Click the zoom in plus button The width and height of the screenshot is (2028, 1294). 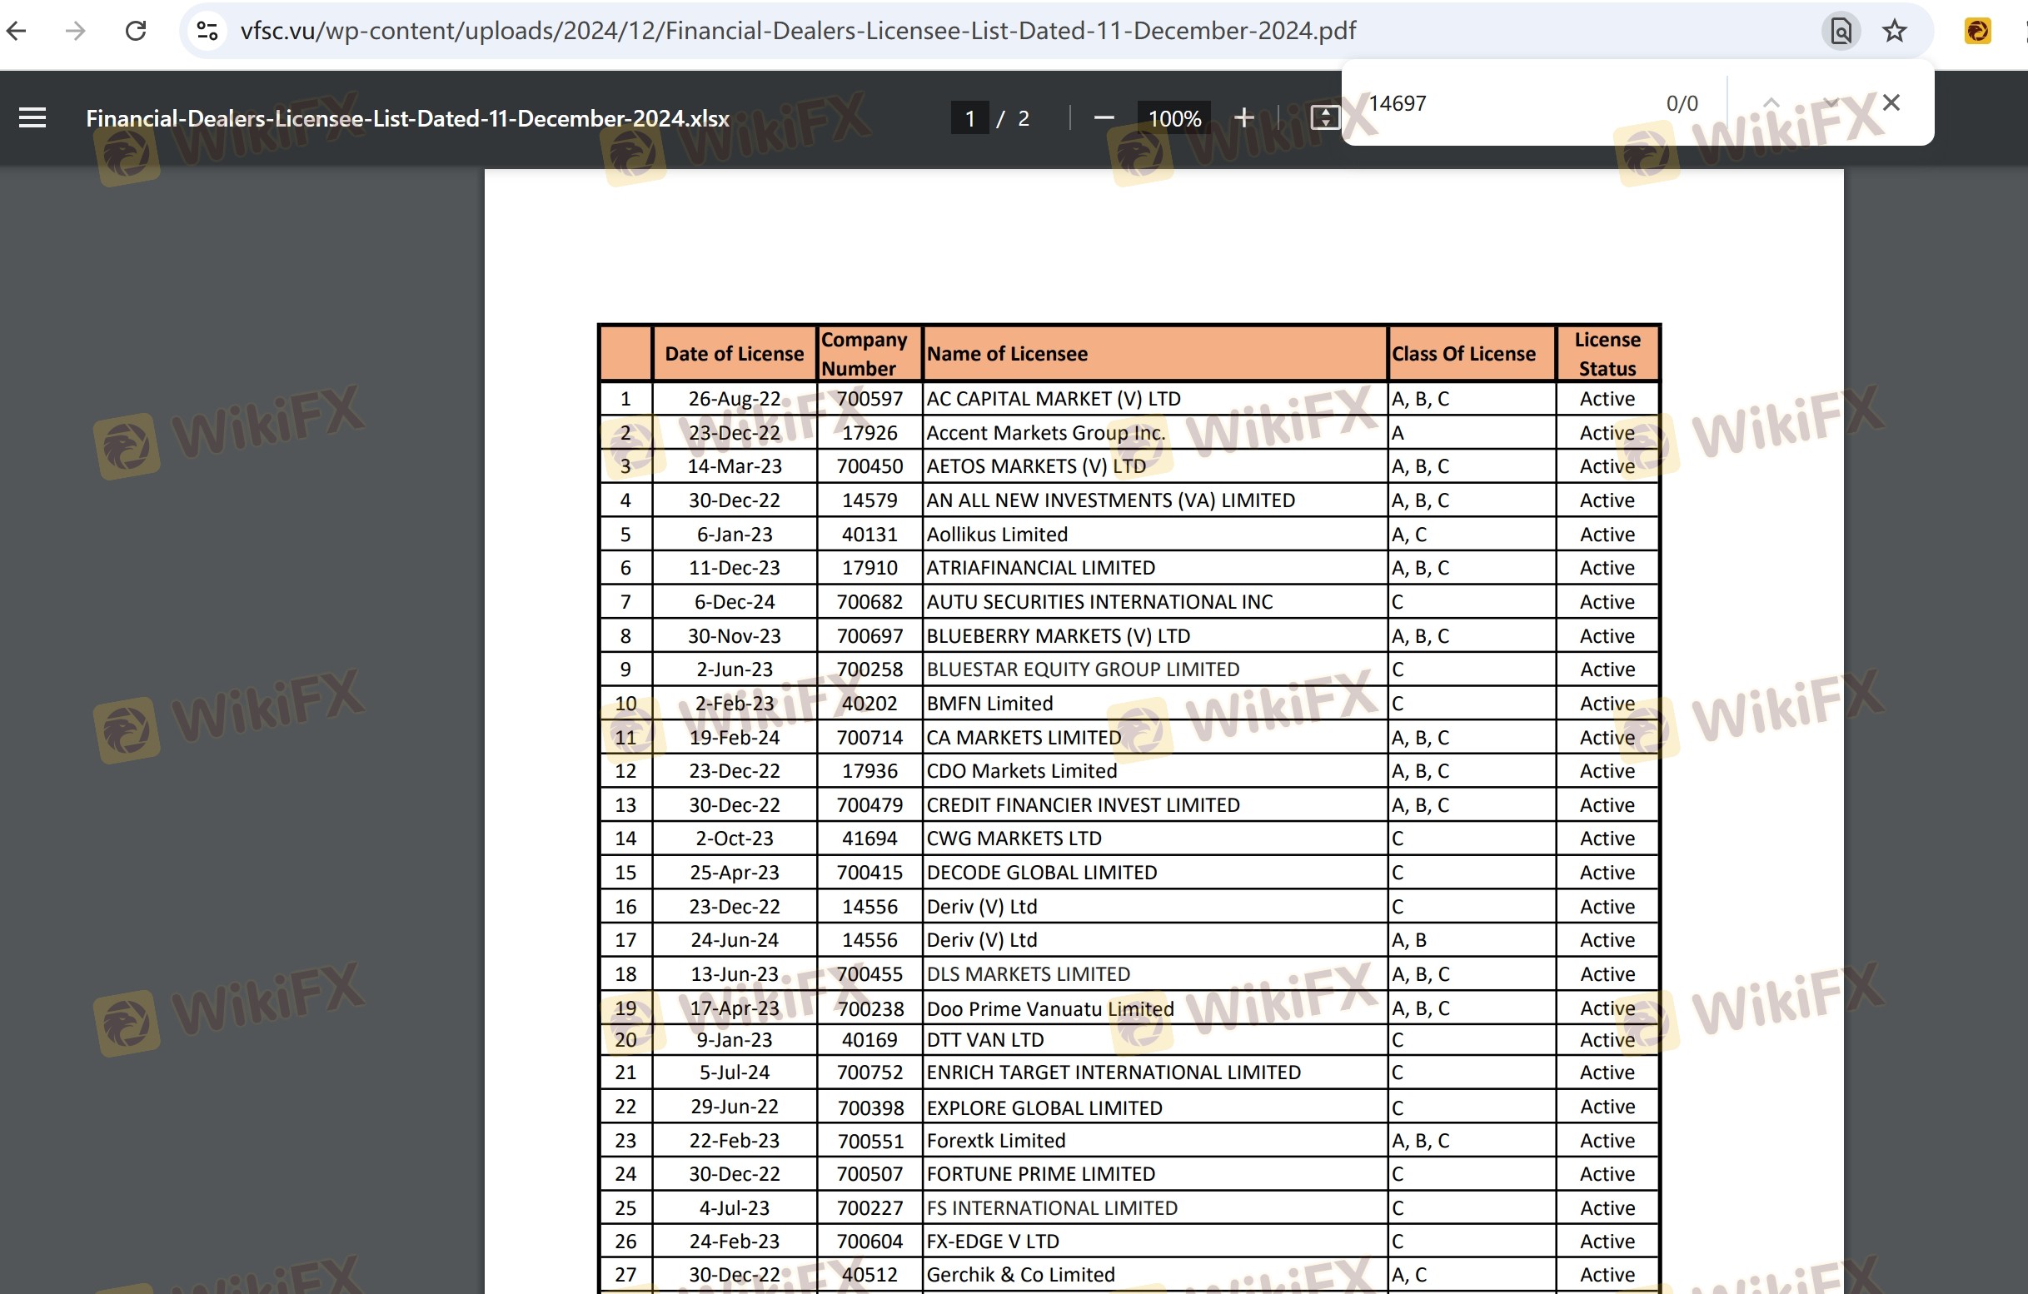[x=1244, y=118]
